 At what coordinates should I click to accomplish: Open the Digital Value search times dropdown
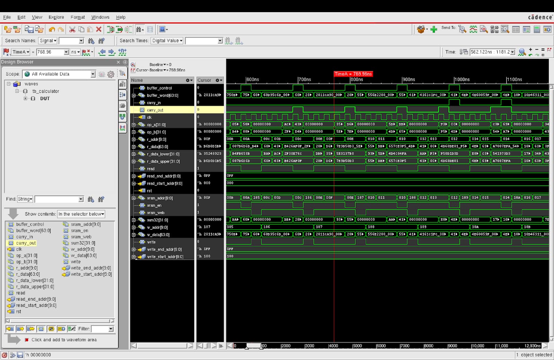point(166,41)
